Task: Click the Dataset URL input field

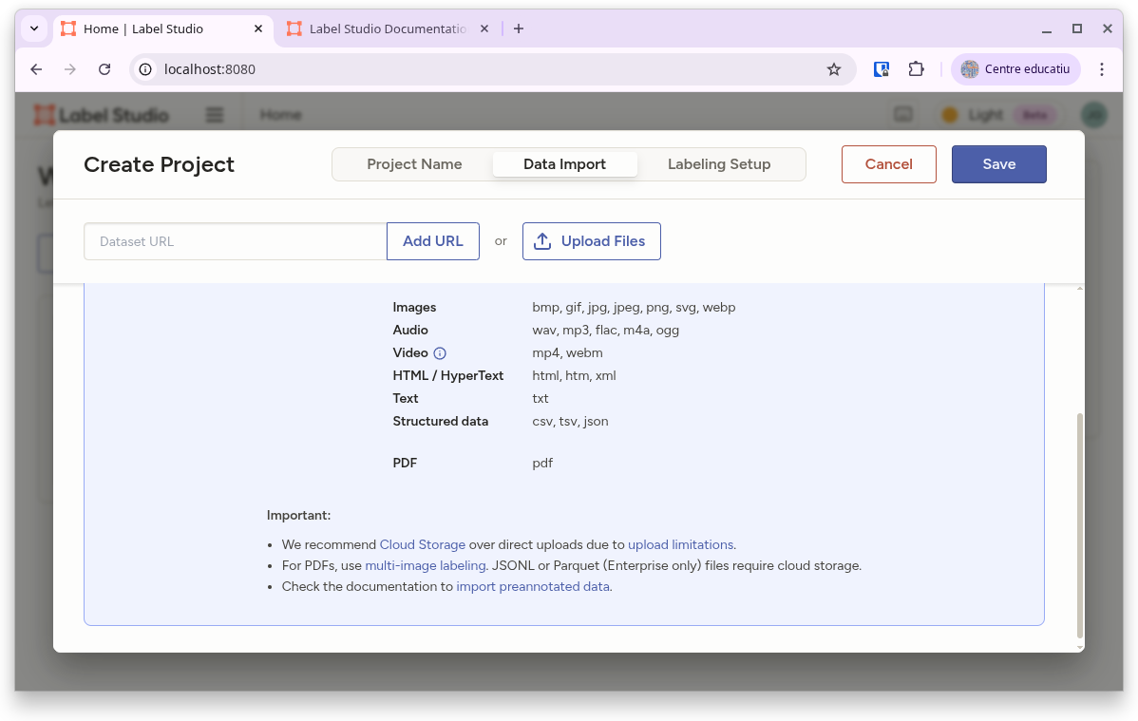Action: click(x=236, y=241)
